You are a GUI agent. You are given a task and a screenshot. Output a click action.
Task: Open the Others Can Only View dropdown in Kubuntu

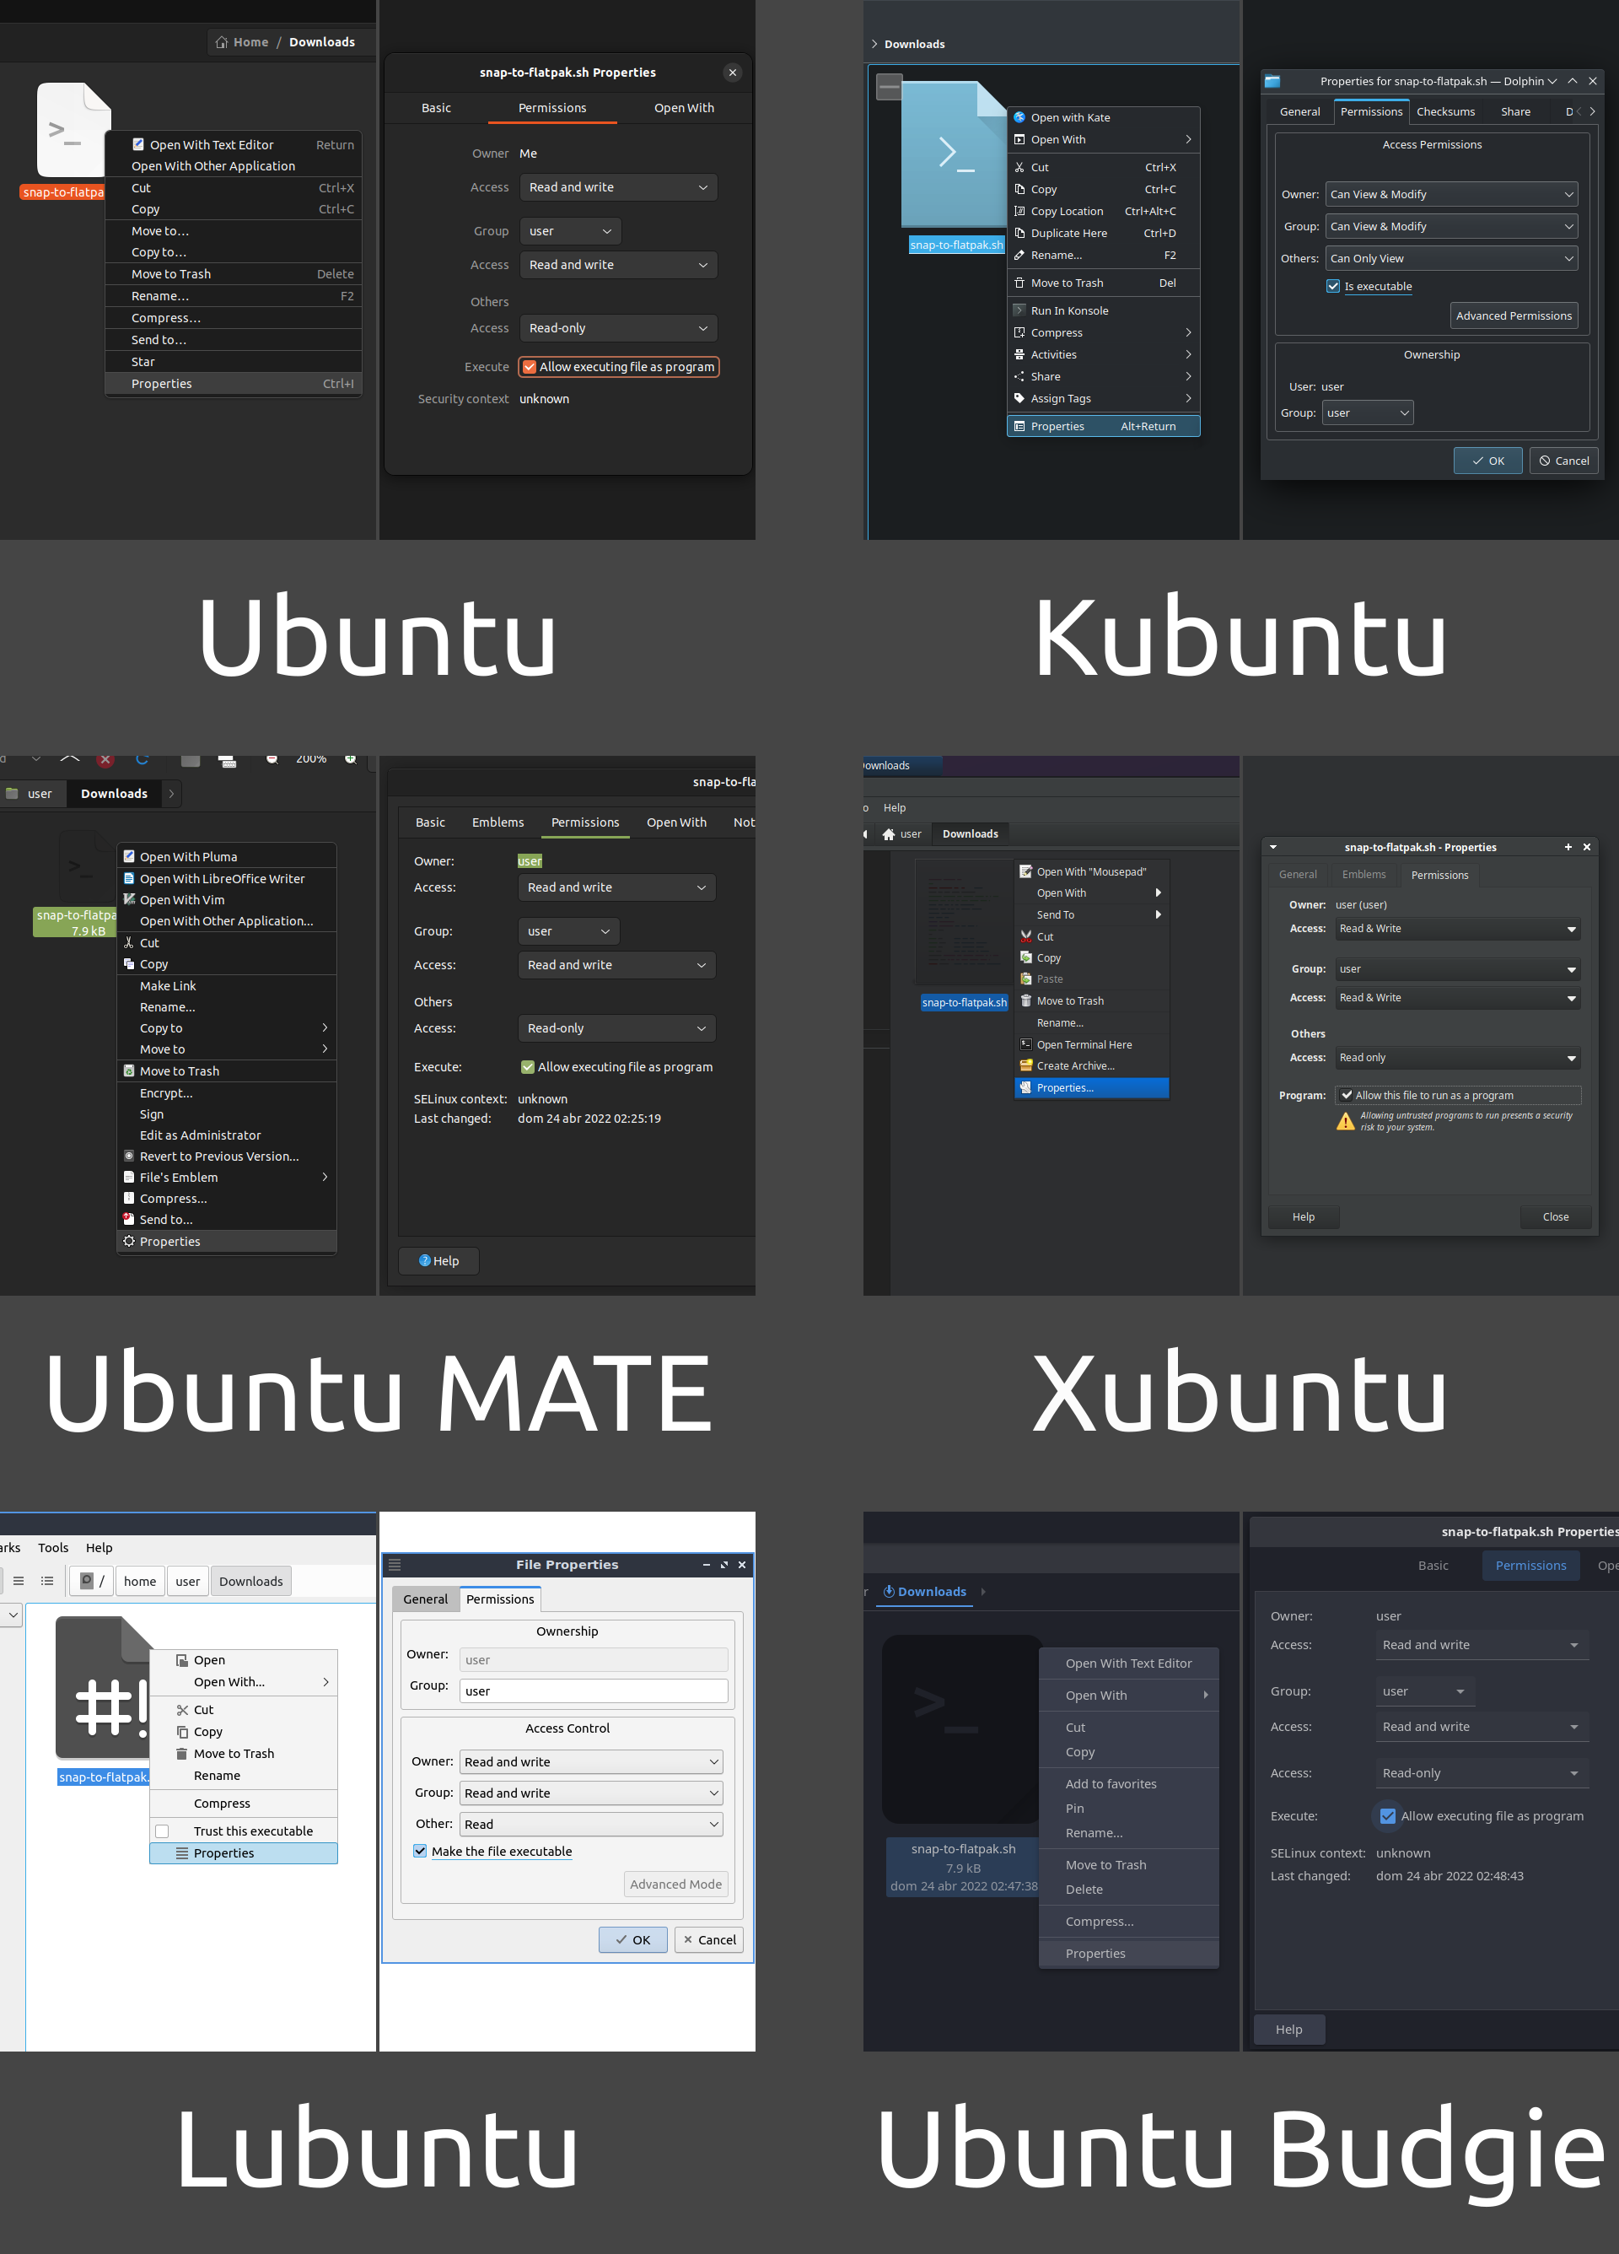tap(1451, 258)
